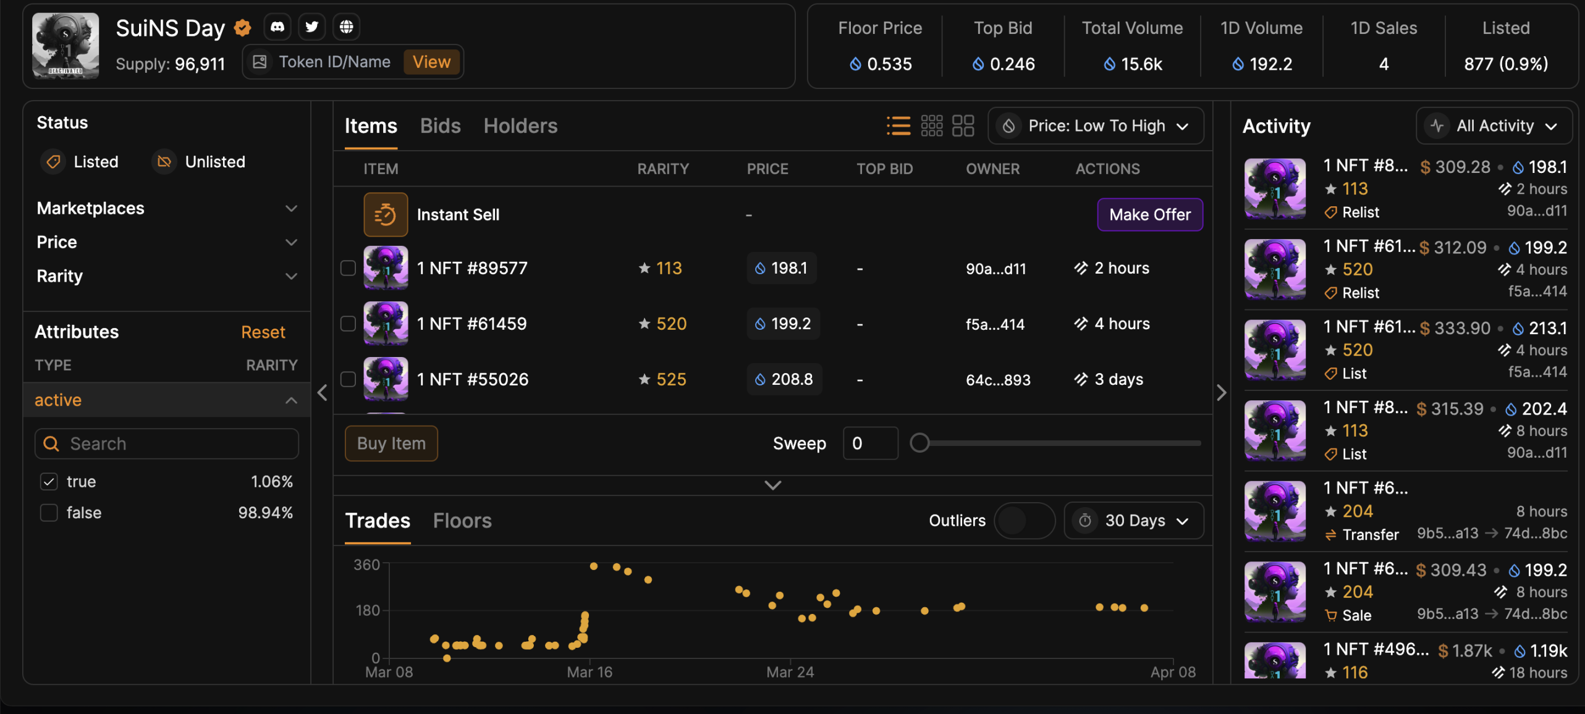Open Price: Low To High dropdown
1585x714 pixels.
pyautogui.click(x=1096, y=126)
